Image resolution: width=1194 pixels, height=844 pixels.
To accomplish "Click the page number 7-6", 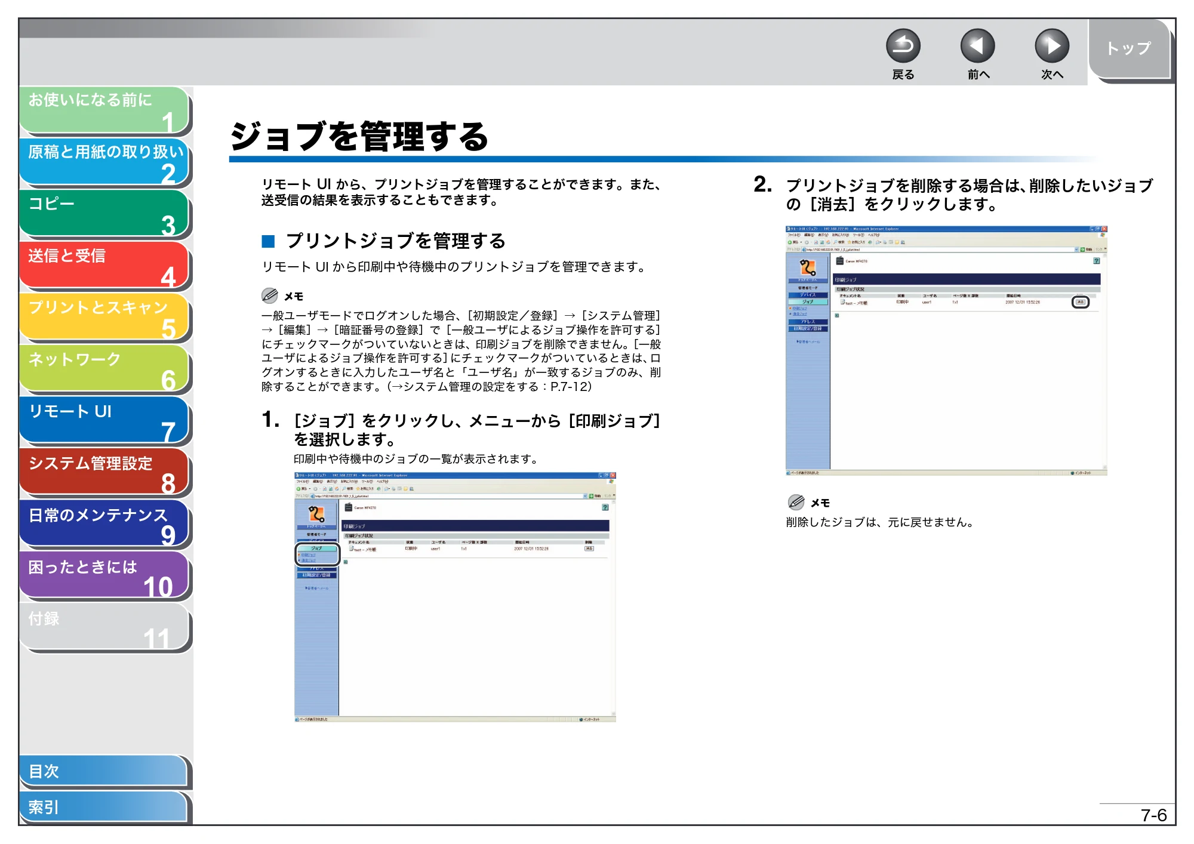I will coord(1153,815).
